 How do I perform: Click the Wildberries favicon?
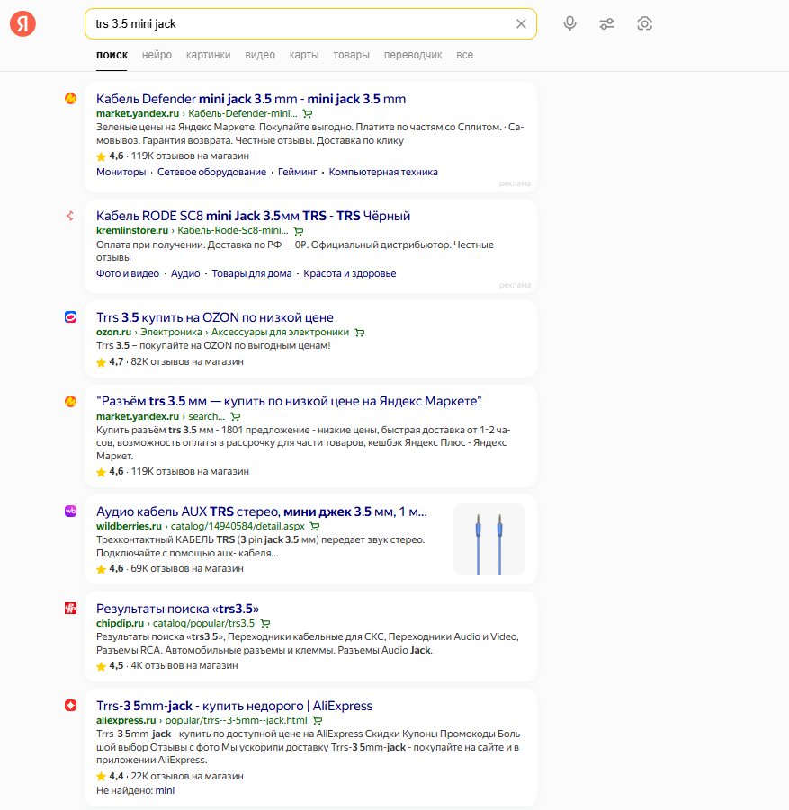(x=71, y=511)
